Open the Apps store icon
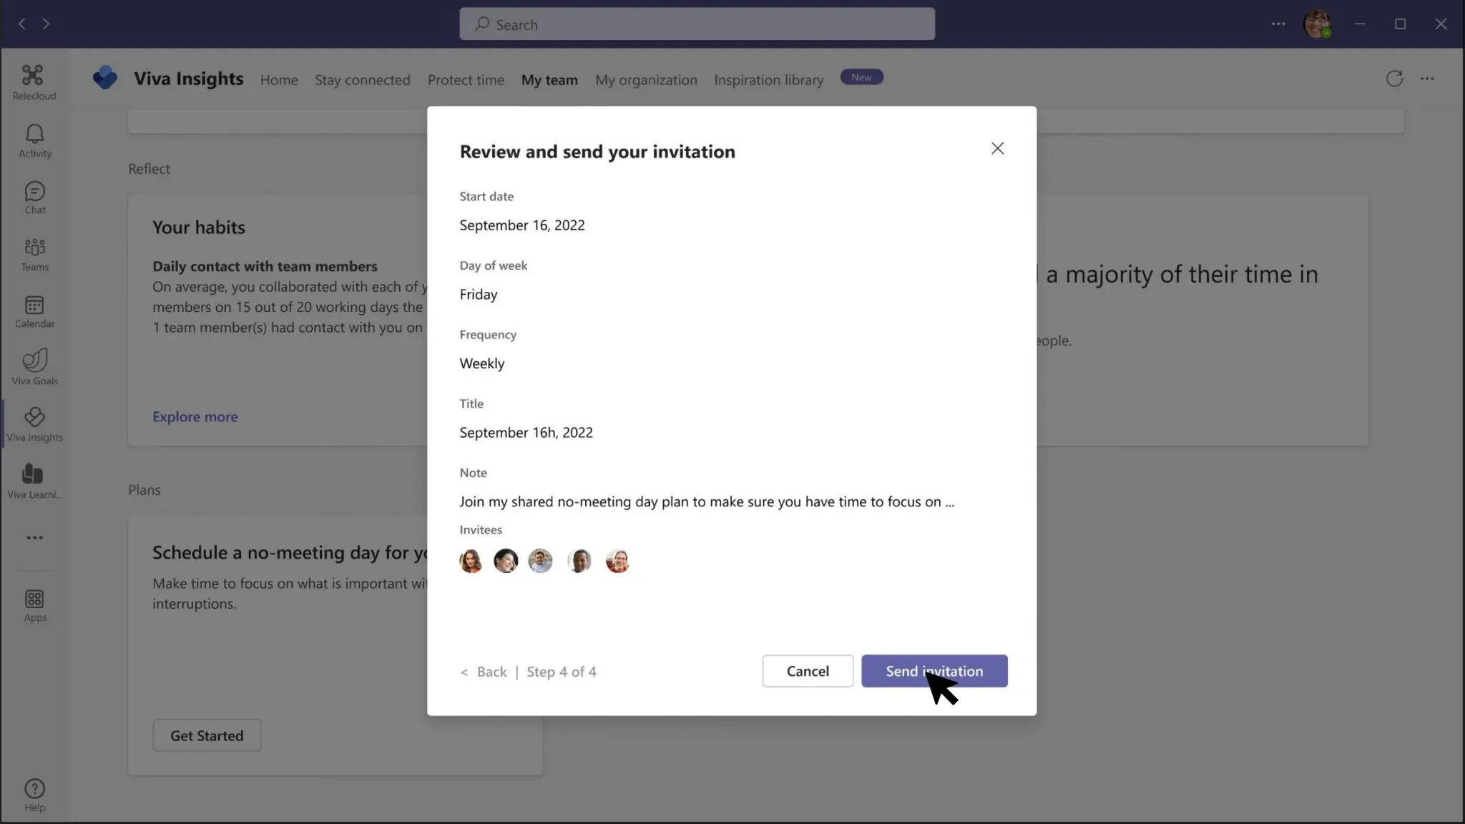This screenshot has height=824, width=1465. pos(34,605)
